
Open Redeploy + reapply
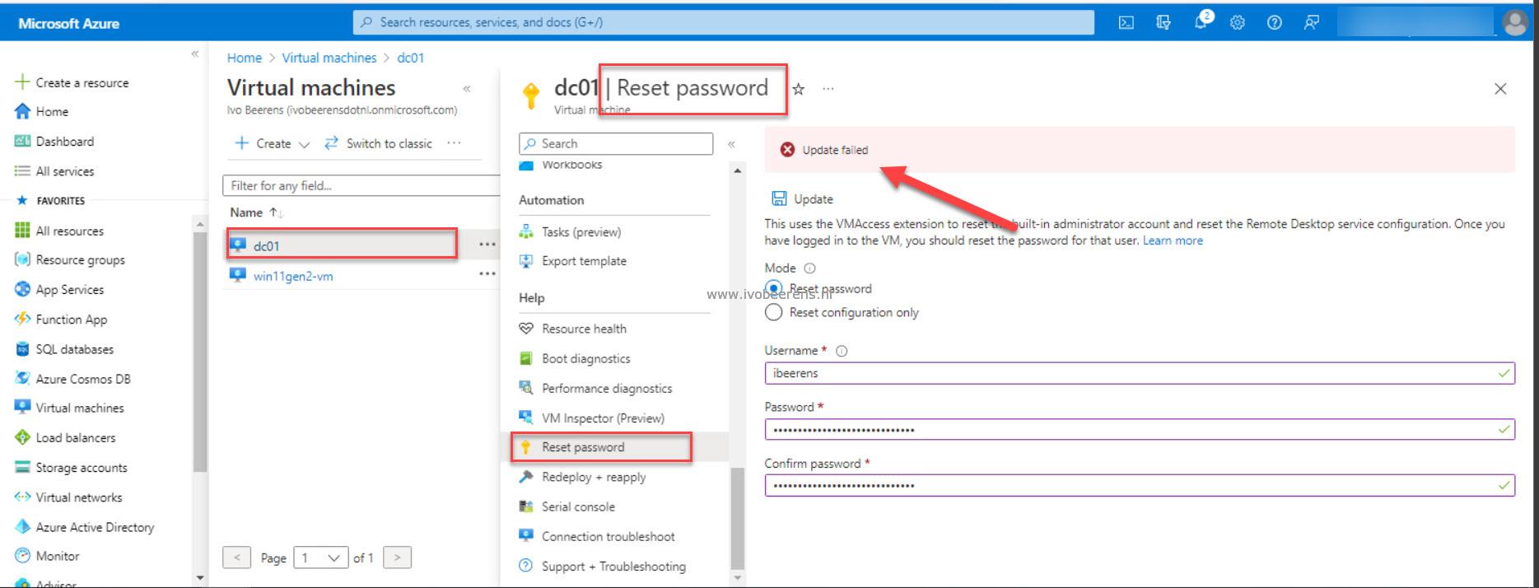click(x=594, y=477)
